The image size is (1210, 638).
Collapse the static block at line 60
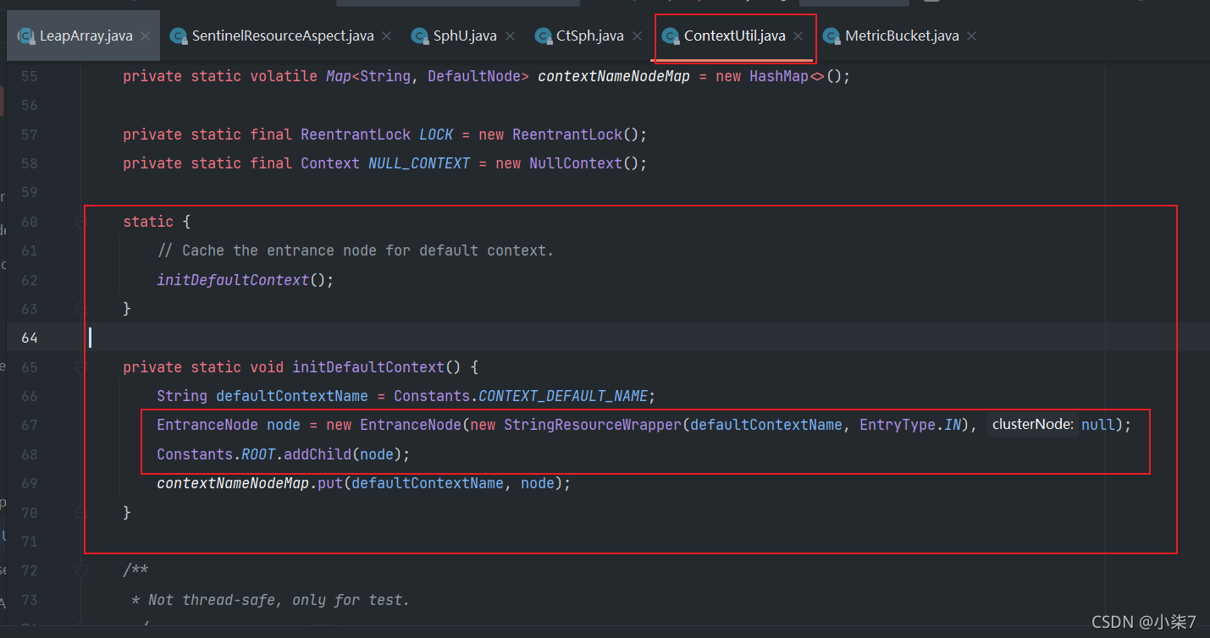[x=81, y=222]
